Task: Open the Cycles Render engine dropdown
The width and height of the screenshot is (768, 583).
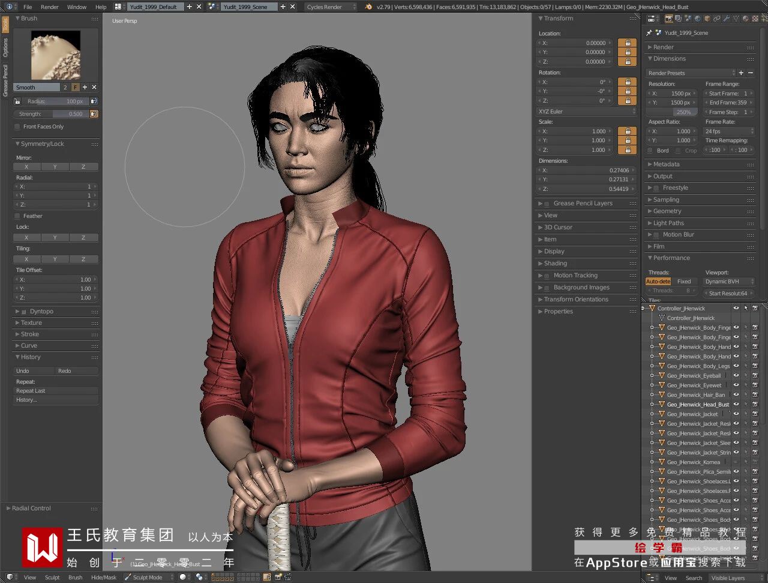Action: coord(331,7)
